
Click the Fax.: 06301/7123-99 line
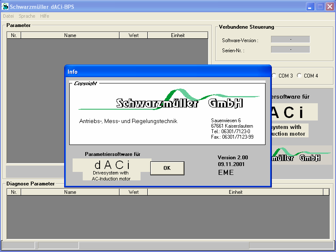click(232, 137)
